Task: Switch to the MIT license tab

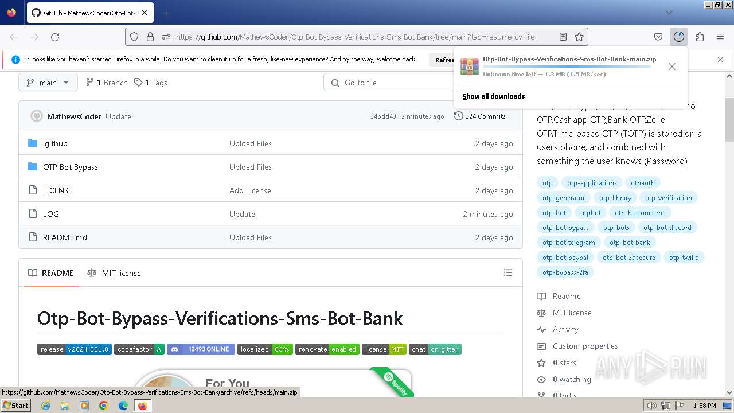Action: click(114, 273)
